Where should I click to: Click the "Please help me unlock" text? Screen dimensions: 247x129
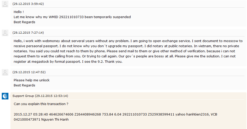click(x=32, y=80)
